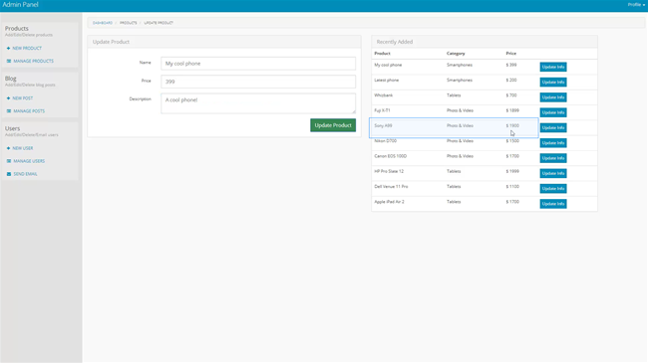648x363 pixels.
Task: Click the Price column header
Action: point(511,54)
